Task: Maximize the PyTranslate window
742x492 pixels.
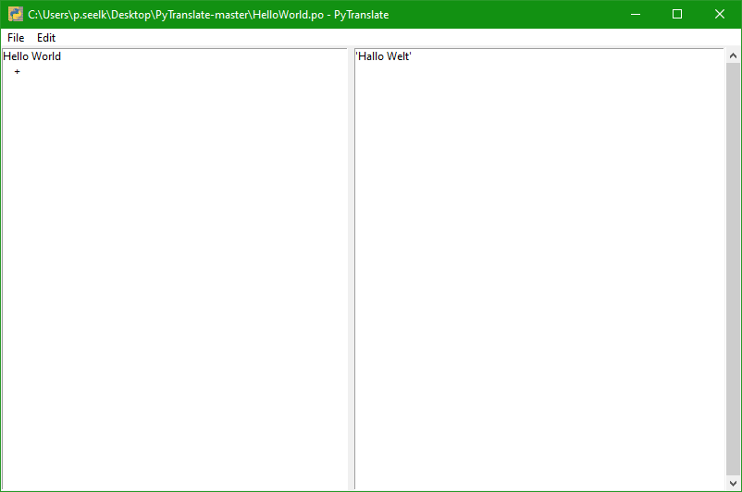Action: (x=677, y=14)
